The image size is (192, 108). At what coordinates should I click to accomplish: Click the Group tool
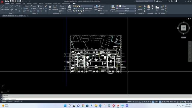[162, 8]
